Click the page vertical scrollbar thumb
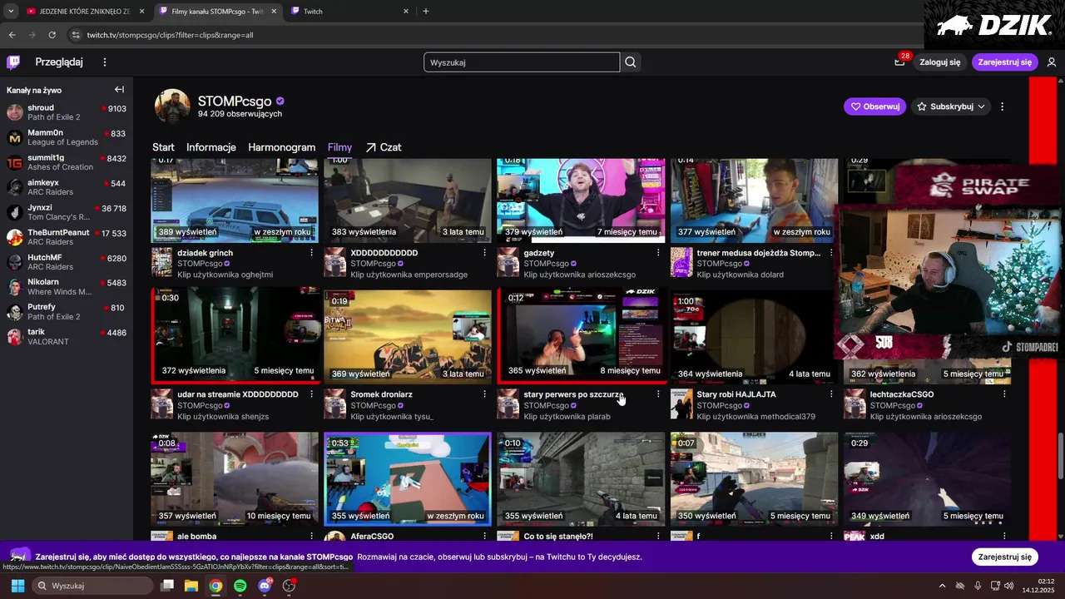 click(x=1060, y=457)
